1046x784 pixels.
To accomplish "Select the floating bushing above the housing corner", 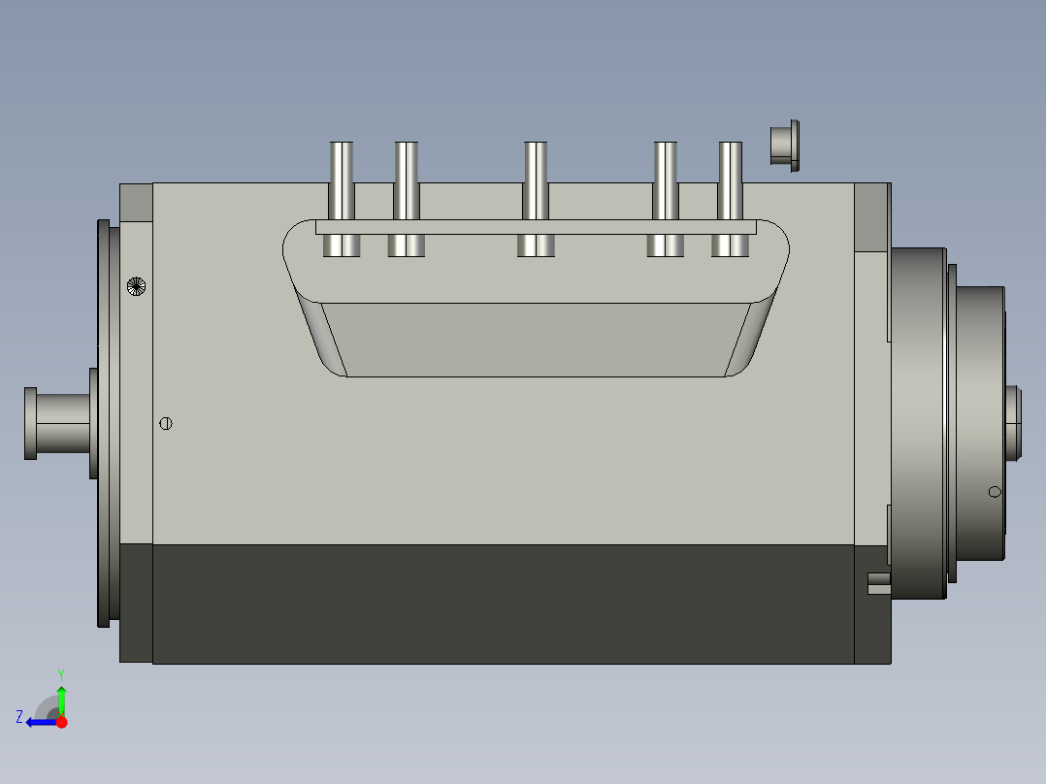I will [x=785, y=146].
